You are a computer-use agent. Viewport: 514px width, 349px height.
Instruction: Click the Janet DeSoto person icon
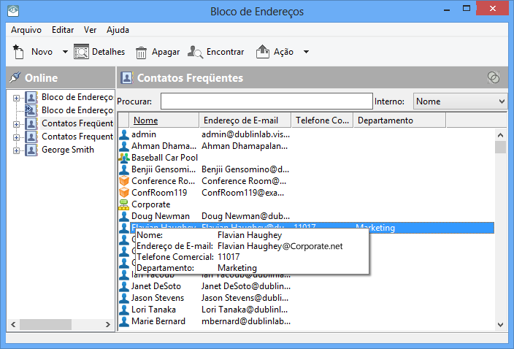pos(124,286)
